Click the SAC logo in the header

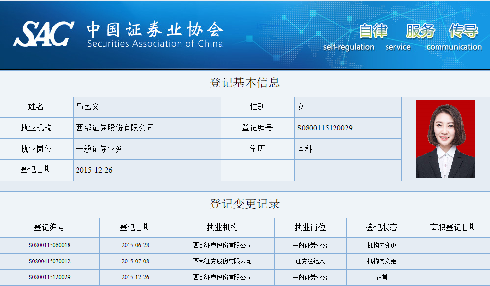click(x=43, y=33)
